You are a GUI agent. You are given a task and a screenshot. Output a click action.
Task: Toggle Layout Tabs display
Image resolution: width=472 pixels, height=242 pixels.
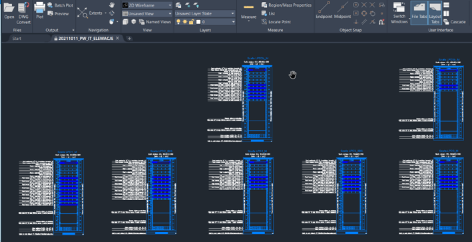pyautogui.click(x=435, y=13)
